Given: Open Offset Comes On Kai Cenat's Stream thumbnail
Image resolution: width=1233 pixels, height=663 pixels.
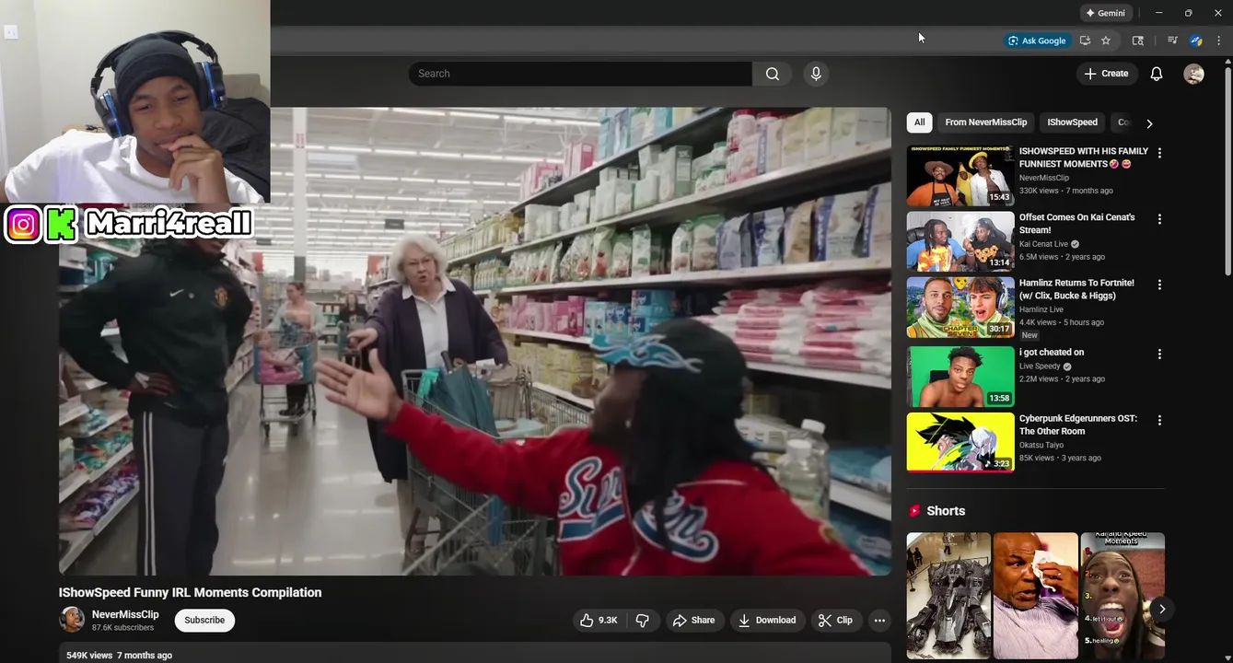Looking at the screenshot, I should click(960, 241).
